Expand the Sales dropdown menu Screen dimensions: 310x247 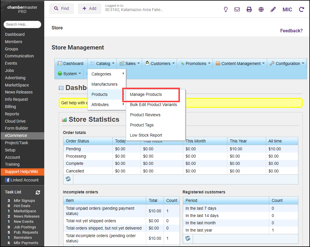130,63
